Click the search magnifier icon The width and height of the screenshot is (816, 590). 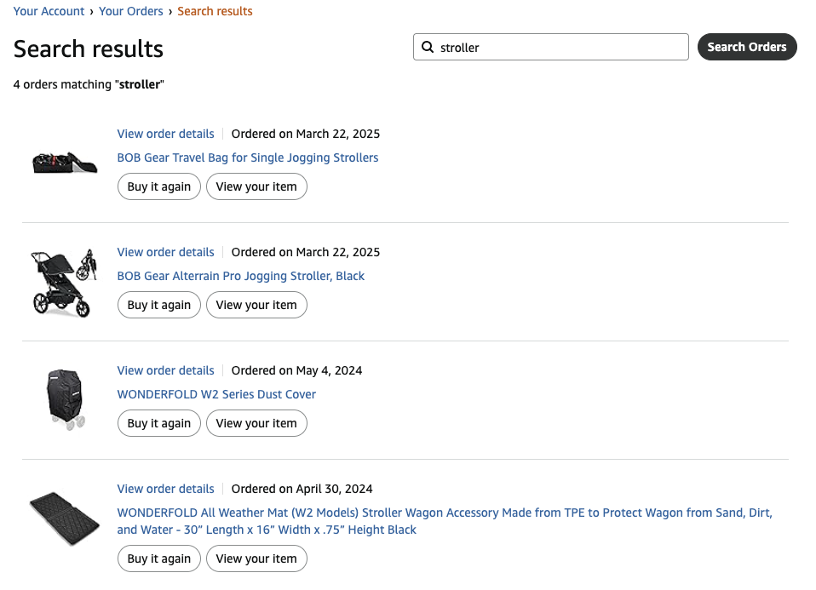[x=428, y=48]
